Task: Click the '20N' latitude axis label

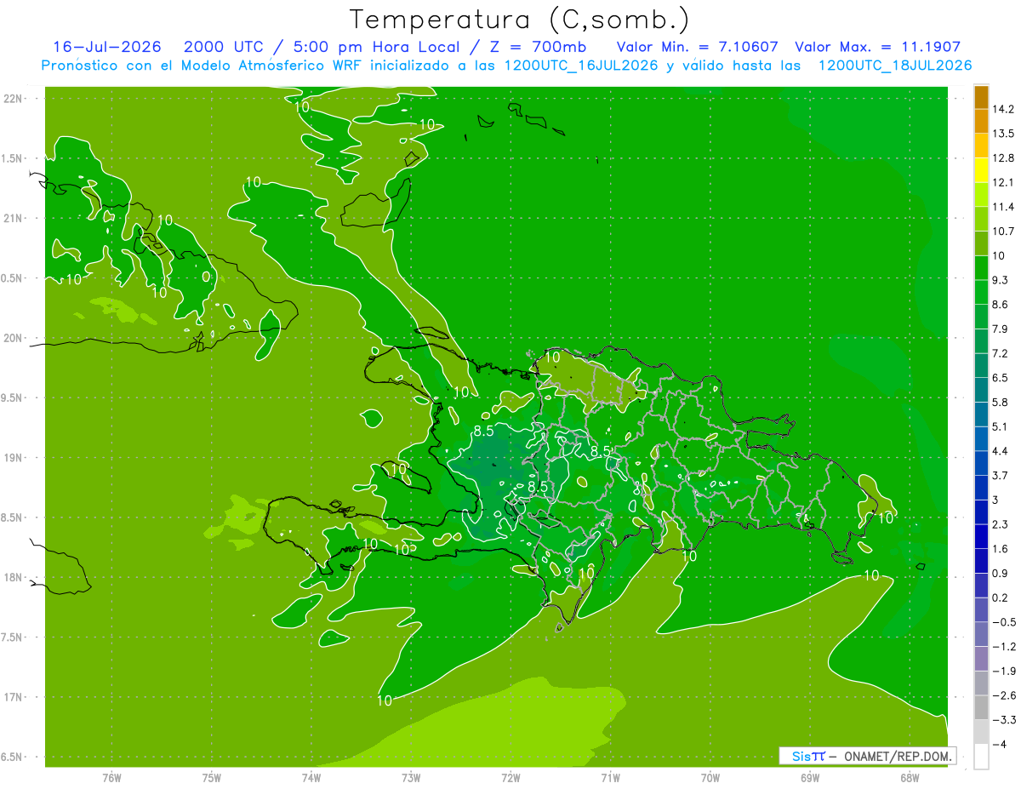Action: tap(12, 338)
